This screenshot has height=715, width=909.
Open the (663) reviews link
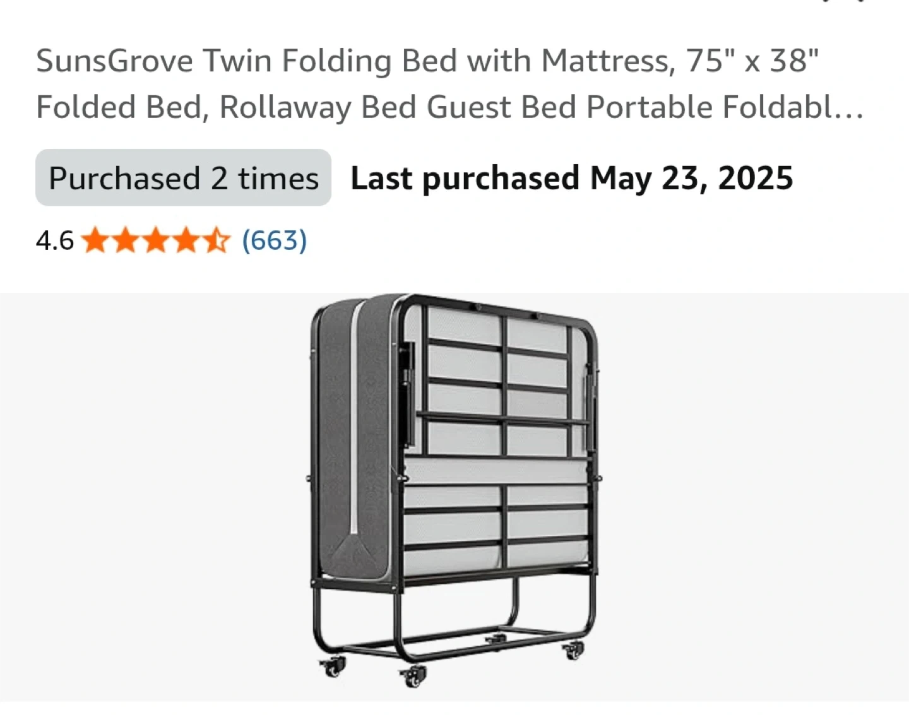pos(275,241)
